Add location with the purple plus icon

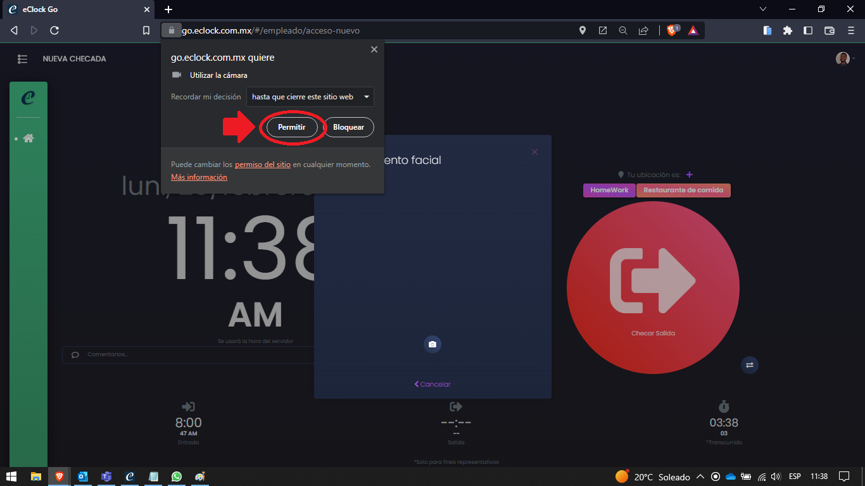coord(690,175)
